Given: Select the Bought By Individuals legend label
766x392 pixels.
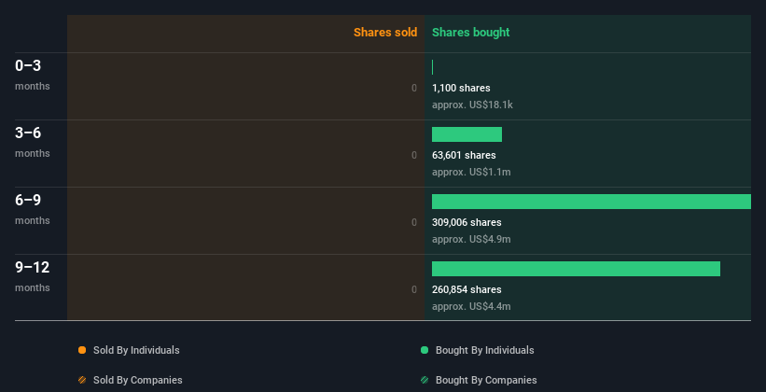Looking at the screenshot, I should coord(484,350).
